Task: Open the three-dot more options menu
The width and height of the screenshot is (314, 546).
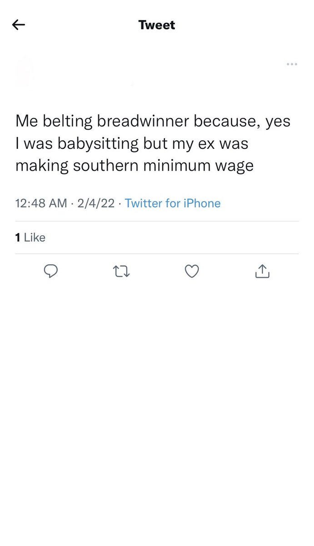Action: click(x=292, y=65)
